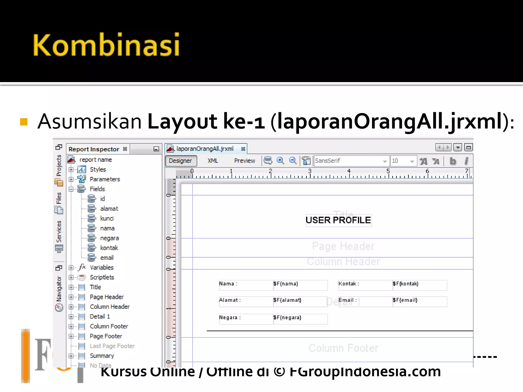Image resolution: width=523 pixels, height=392 pixels.
Task: Toggle bold text formatting
Action: click(x=453, y=161)
